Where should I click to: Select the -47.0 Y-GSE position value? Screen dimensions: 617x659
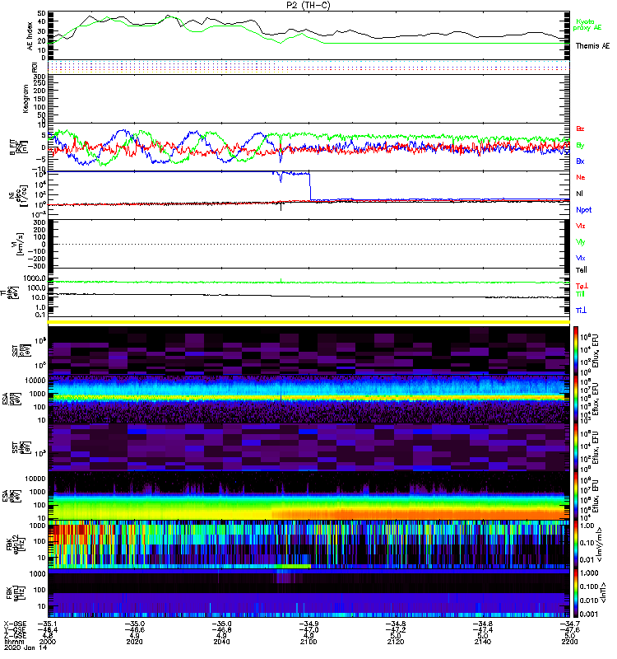point(308,629)
